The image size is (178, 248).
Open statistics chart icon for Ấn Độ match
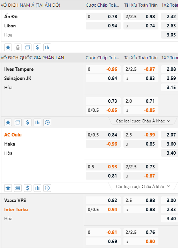pos(47,47)
